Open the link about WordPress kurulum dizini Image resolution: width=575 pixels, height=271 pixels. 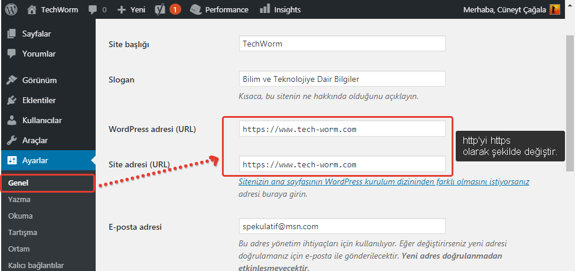[384, 182]
